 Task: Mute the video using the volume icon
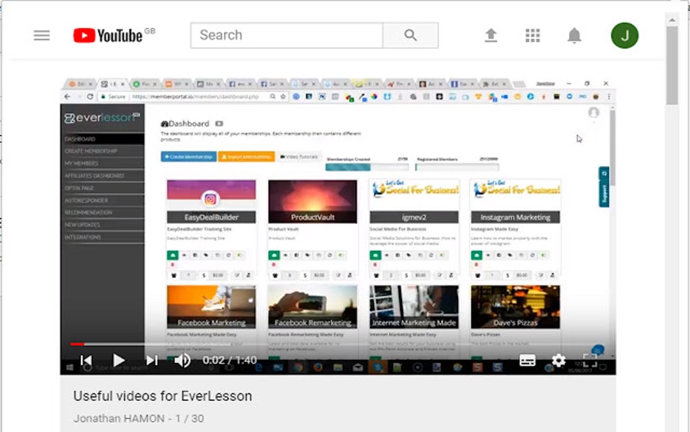coord(181,360)
